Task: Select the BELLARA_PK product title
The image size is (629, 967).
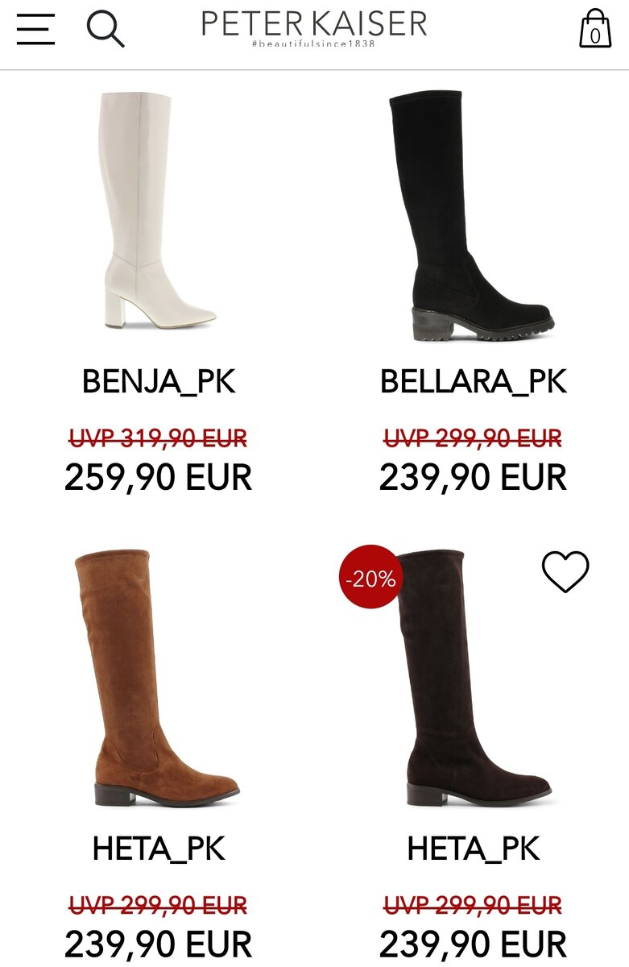Action: 474,381
